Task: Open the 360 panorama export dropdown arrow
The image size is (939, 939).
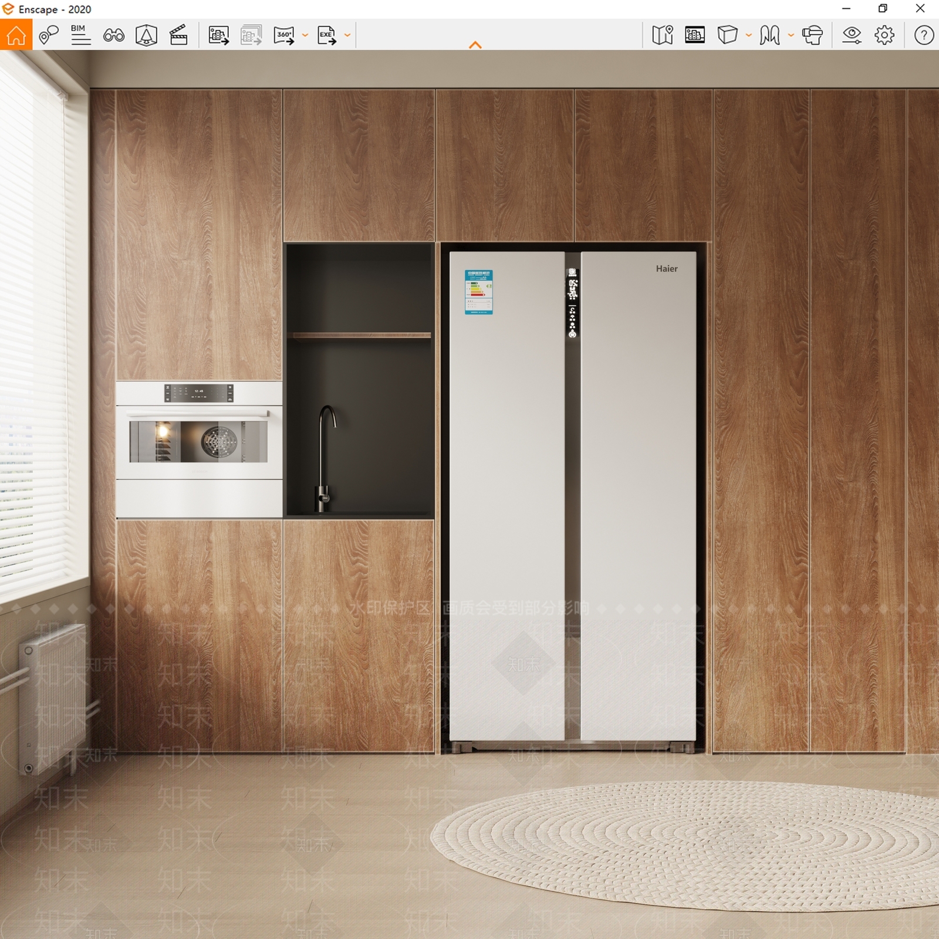Action: [305, 35]
